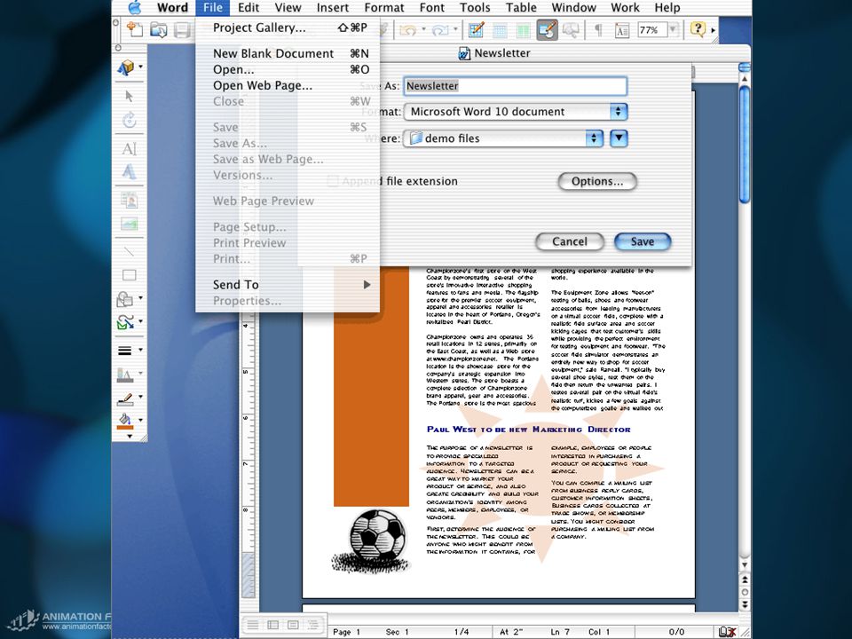Click the Columns icon in toolbar
This screenshot has width=852, height=639.
pos(523,30)
